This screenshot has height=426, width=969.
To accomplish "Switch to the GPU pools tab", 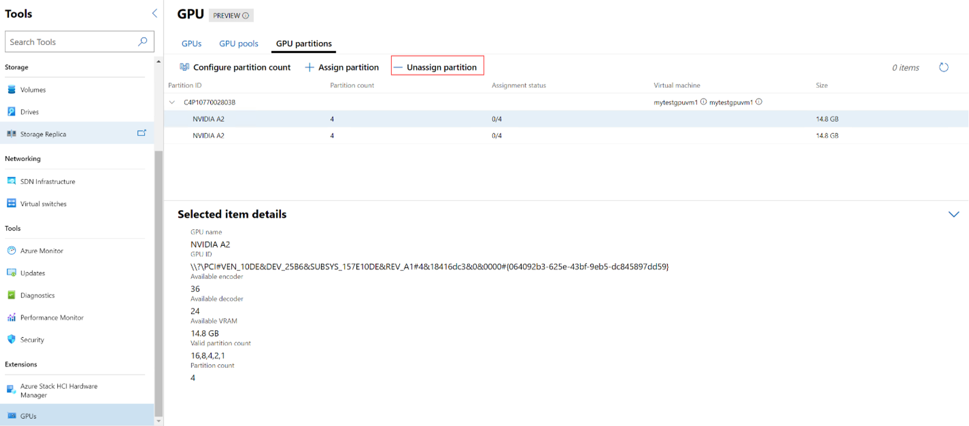I will coord(238,44).
